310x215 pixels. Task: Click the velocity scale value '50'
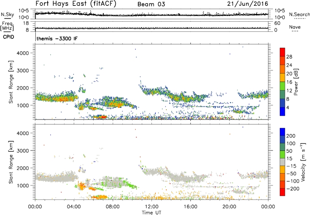289,151
